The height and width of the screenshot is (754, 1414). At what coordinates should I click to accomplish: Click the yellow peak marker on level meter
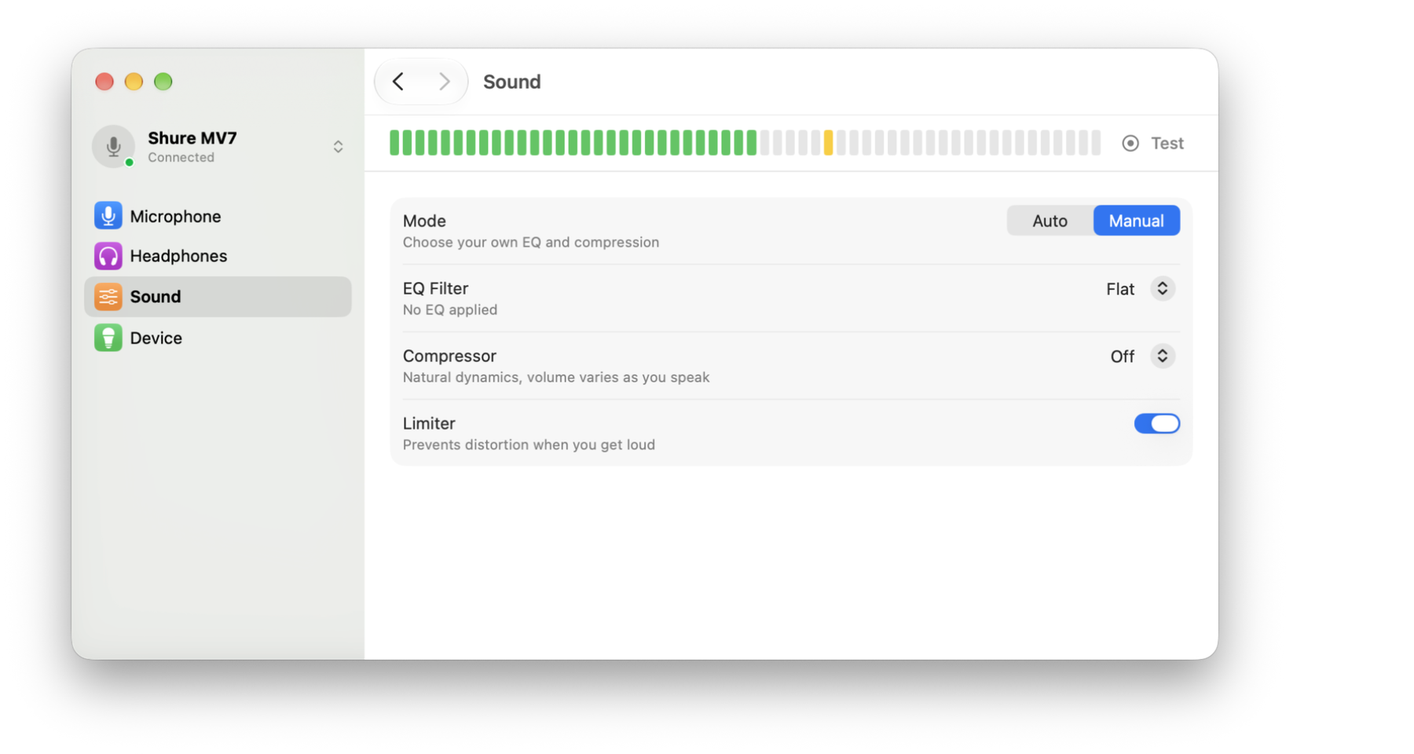[x=828, y=142]
